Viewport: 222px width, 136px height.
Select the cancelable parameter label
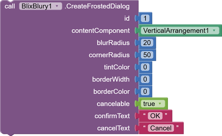[113, 104]
